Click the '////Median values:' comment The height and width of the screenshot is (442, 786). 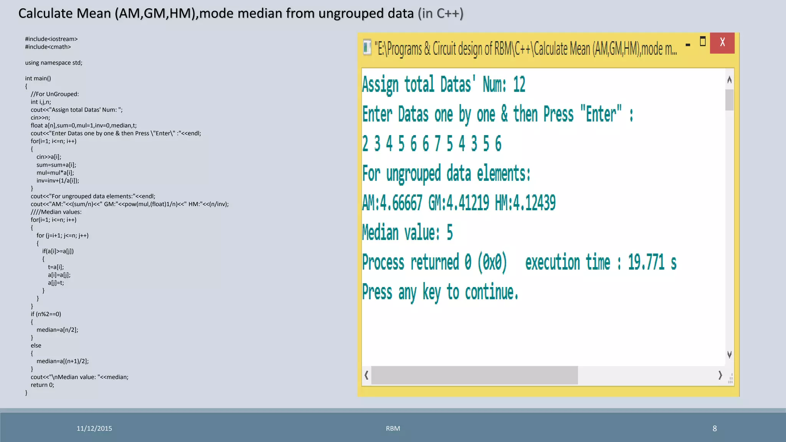coord(56,212)
